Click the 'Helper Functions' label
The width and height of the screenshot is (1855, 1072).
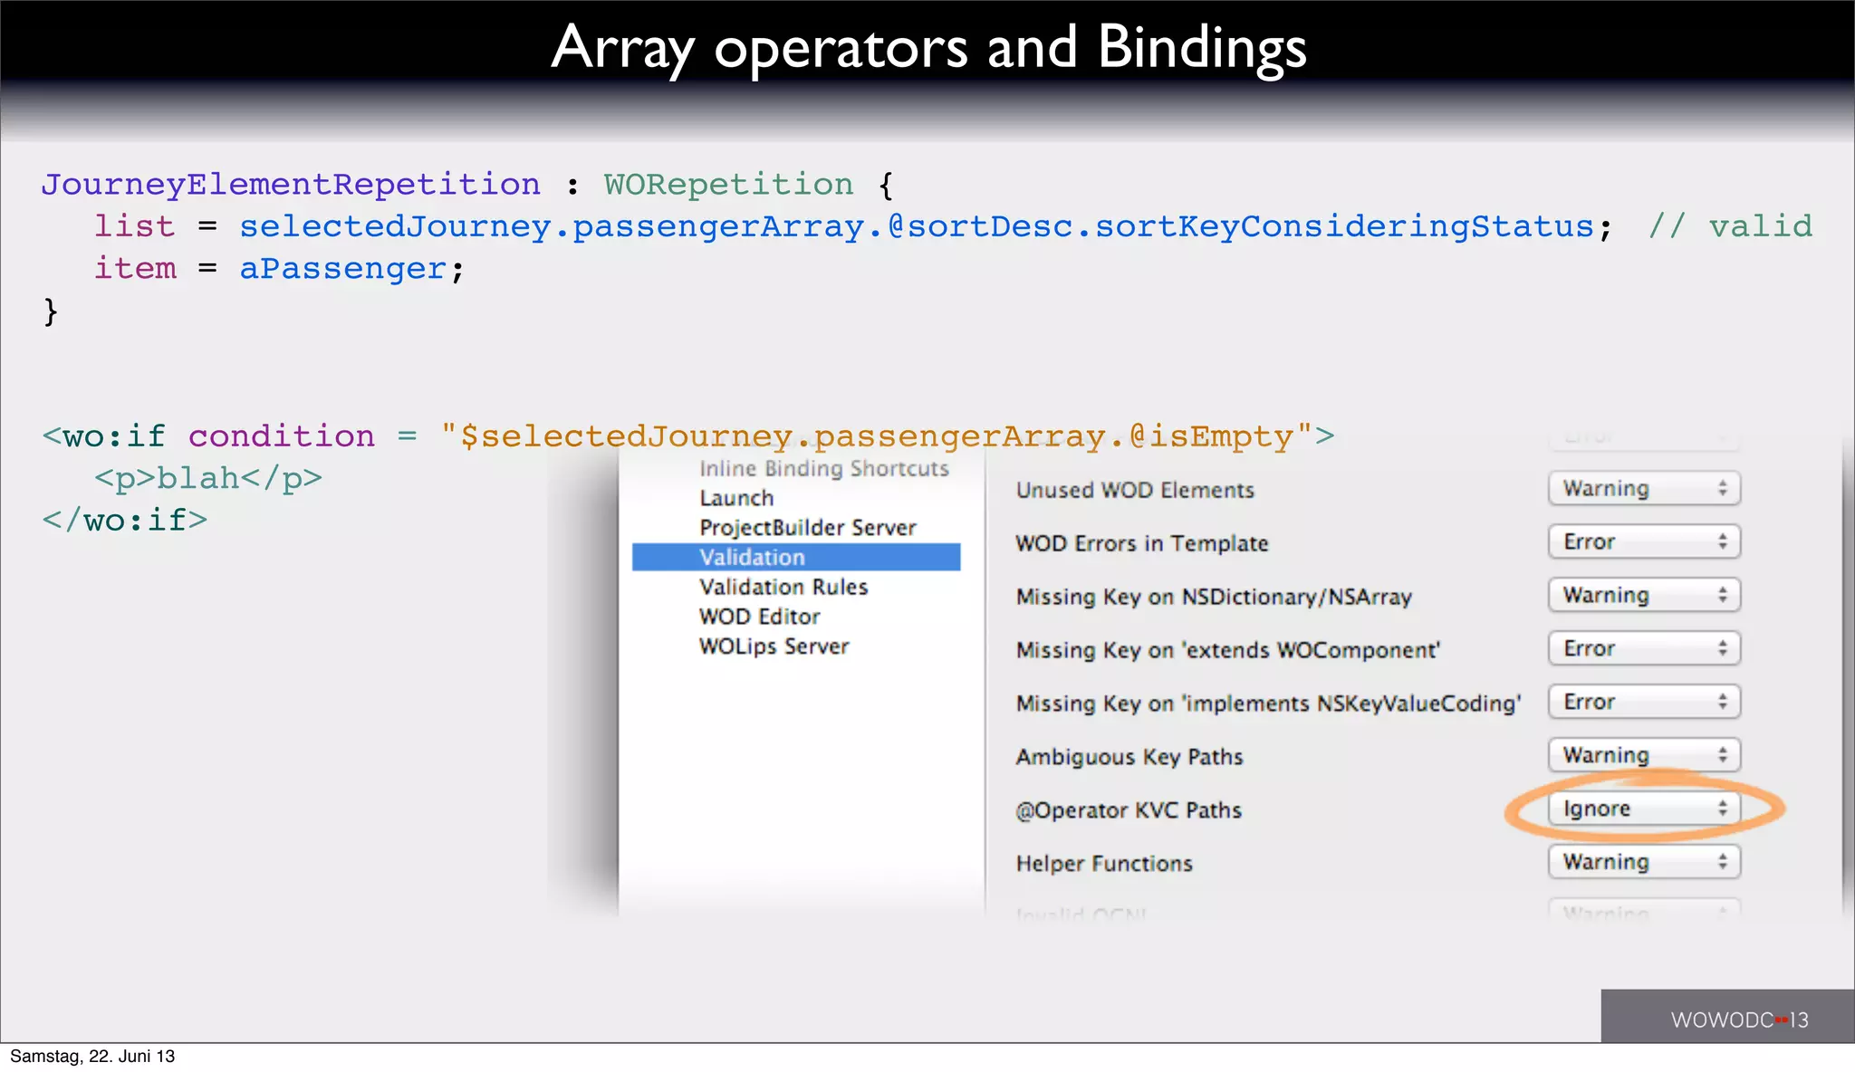[x=1104, y=864]
